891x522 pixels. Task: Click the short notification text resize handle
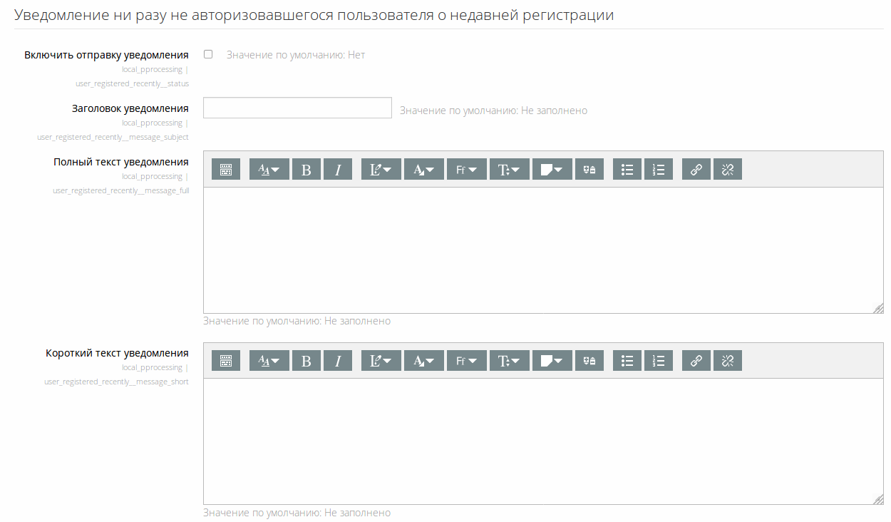[x=878, y=499]
